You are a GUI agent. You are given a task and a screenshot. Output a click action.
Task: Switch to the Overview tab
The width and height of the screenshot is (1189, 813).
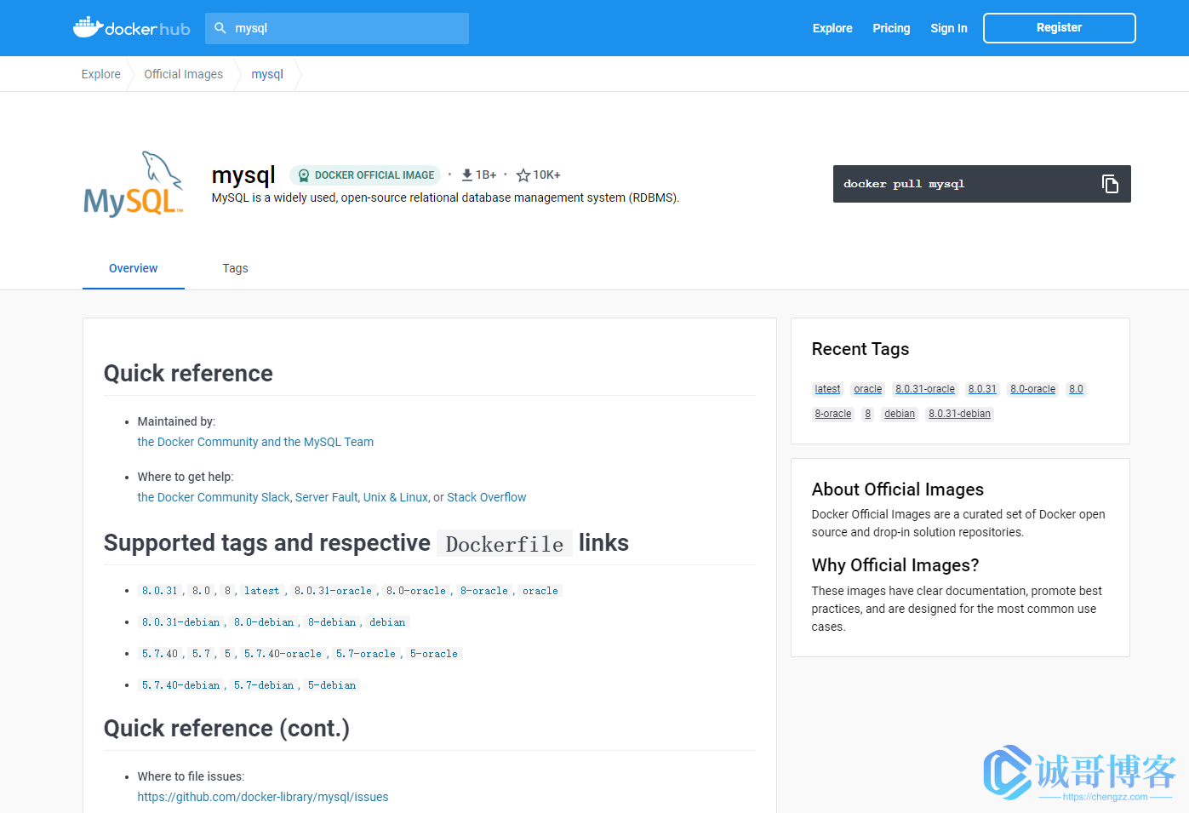tap(134, 268)
